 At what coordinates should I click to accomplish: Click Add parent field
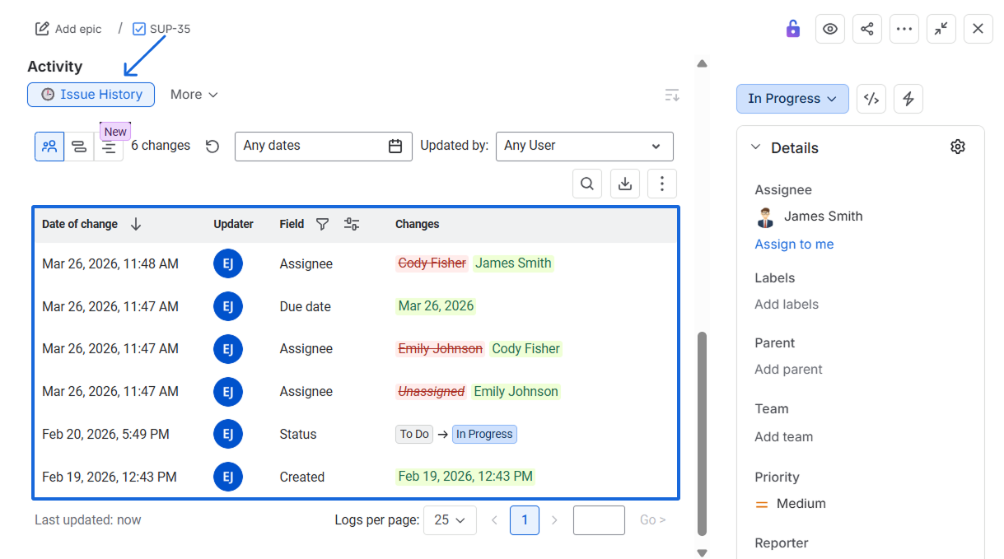point(788,370)
